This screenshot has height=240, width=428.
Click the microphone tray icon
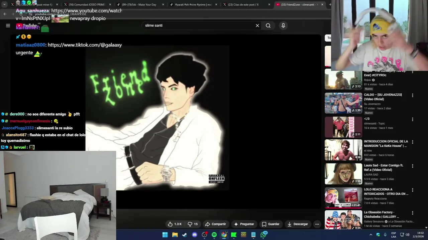click(x=385, y=235)
